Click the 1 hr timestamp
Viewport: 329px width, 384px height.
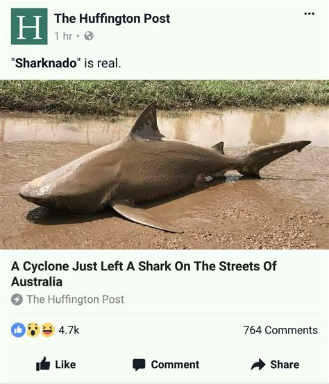[x=63, y=36]
